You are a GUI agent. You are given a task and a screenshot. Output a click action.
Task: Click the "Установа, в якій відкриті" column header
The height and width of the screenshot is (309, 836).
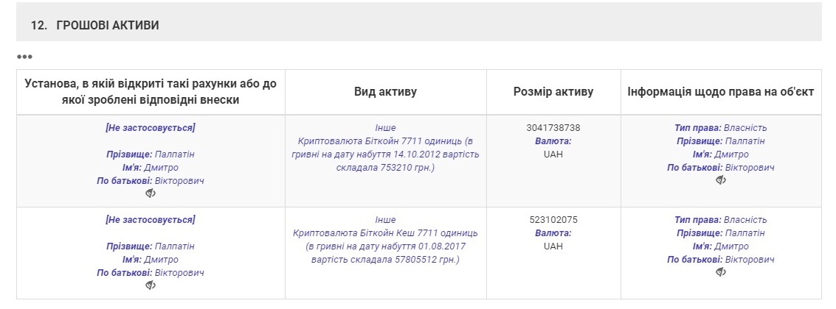point(151,92)
